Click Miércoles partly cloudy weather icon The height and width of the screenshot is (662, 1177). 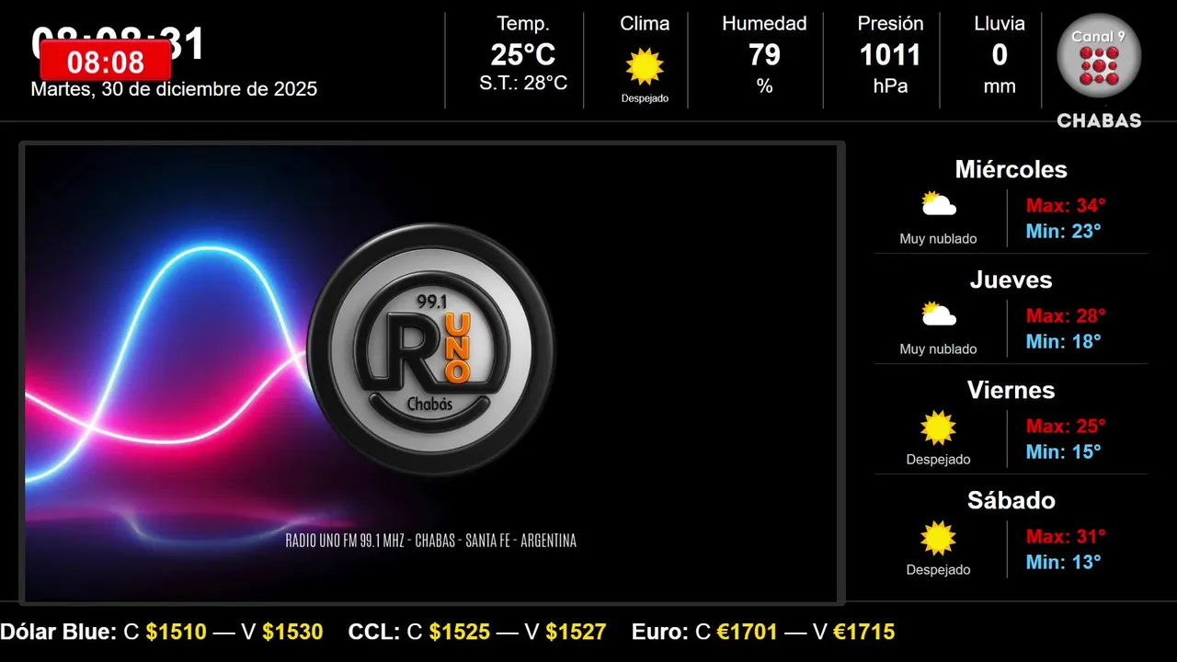point(939,204)
